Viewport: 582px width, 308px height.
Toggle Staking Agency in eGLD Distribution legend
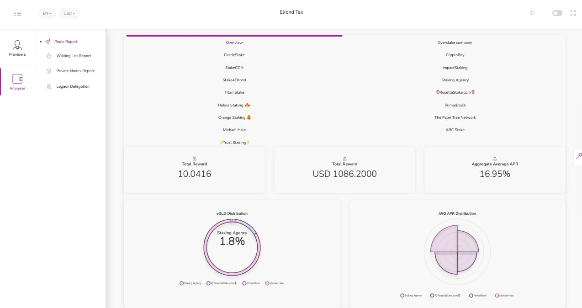(190, 283)
